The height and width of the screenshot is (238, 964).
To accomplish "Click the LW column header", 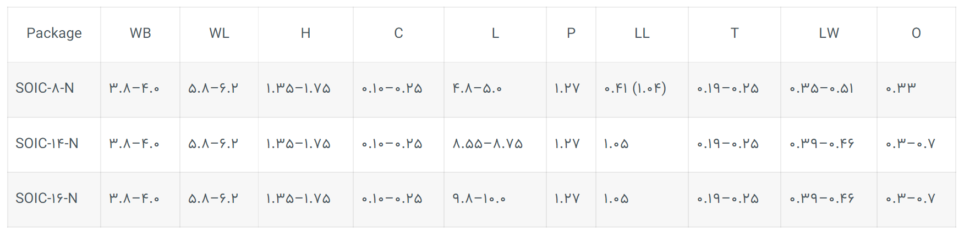I will tap(829, 33).
